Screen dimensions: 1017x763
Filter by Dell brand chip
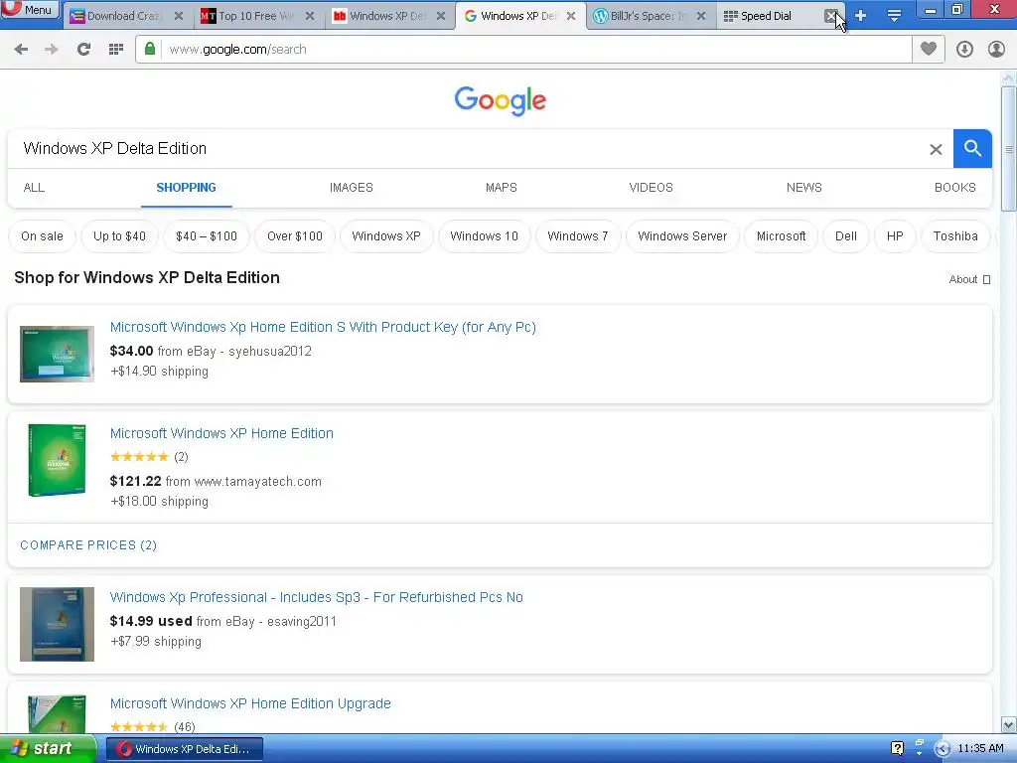click(x=846, y=236)
